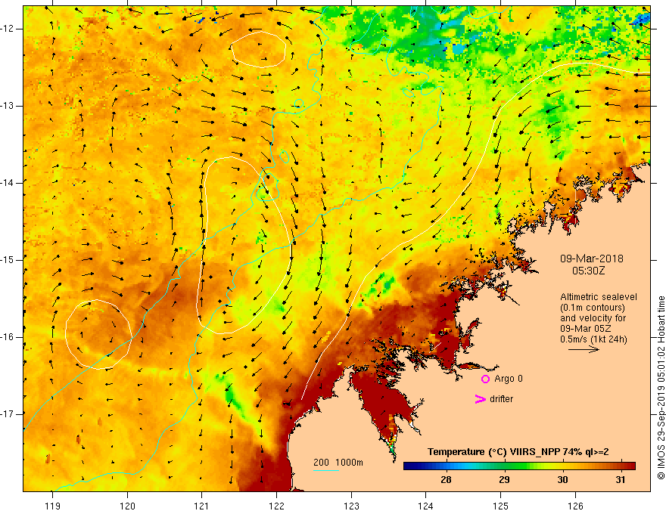Click the latitude axis label -13

click(8, 106)
